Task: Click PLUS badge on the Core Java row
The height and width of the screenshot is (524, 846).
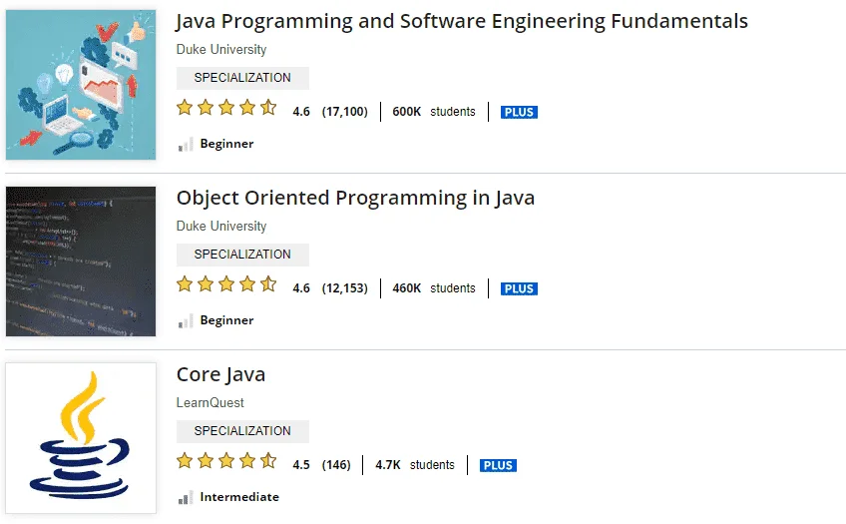Action: [498, 465]
